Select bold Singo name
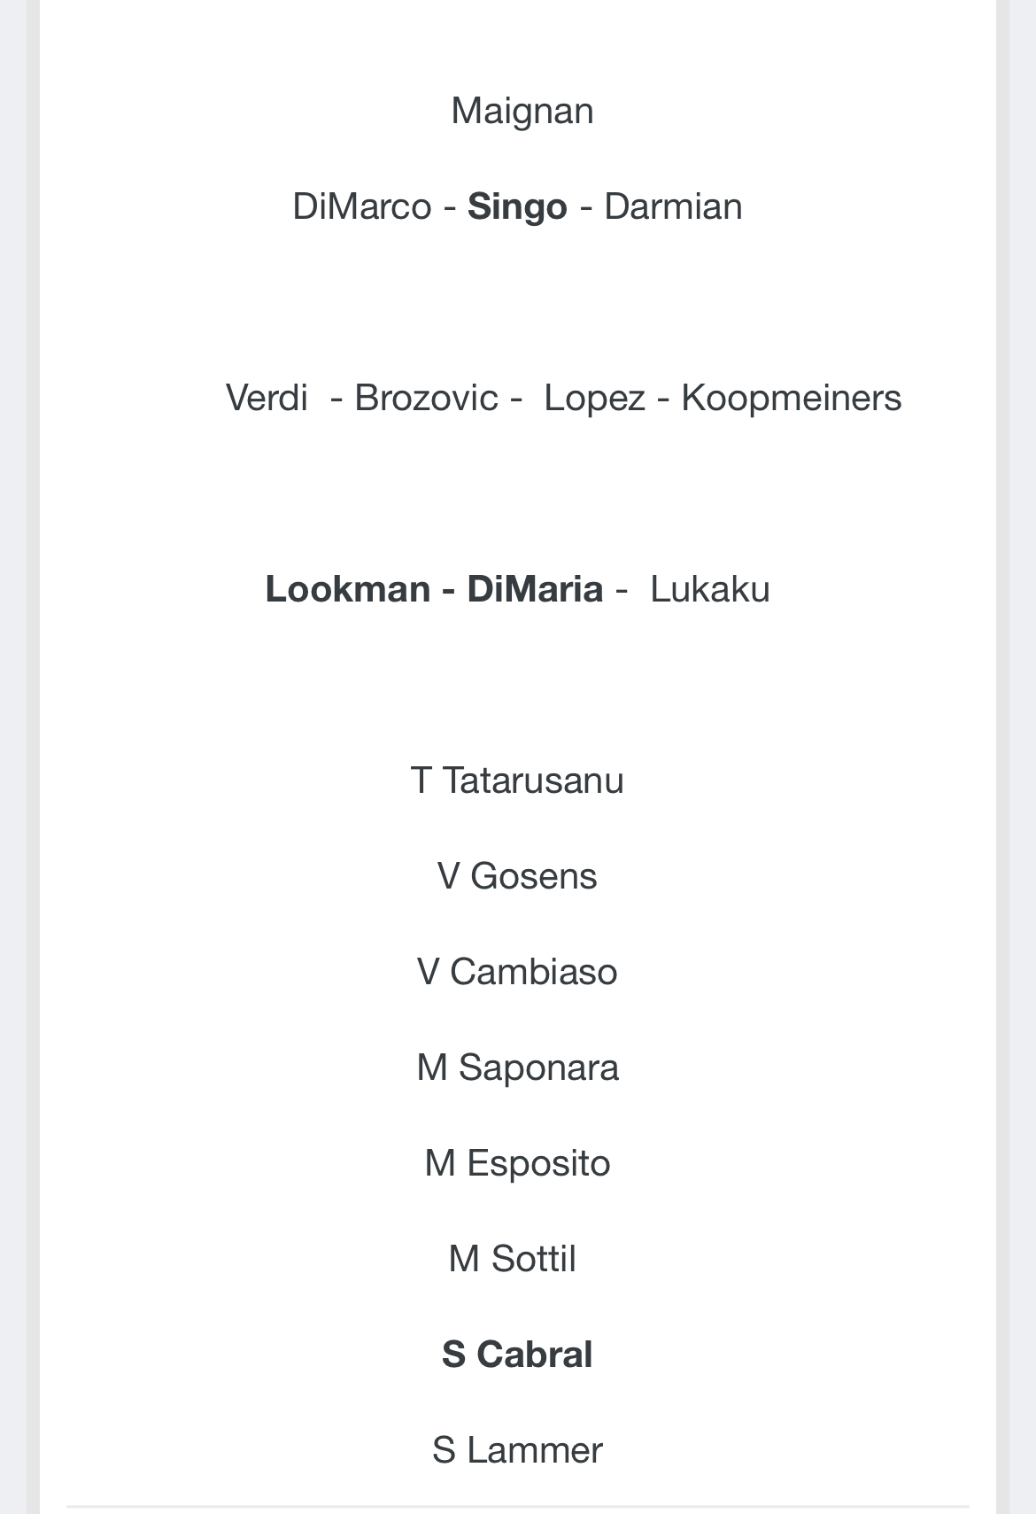This screenshot has width=1036, height=1514. click(x=517, y=207)
